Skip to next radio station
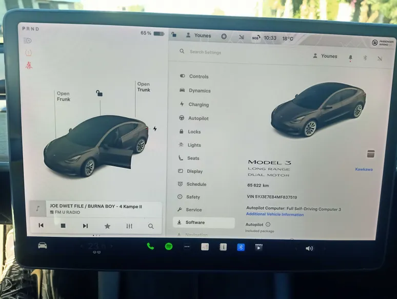Screen dimensions: 397x299 (85, 226)
